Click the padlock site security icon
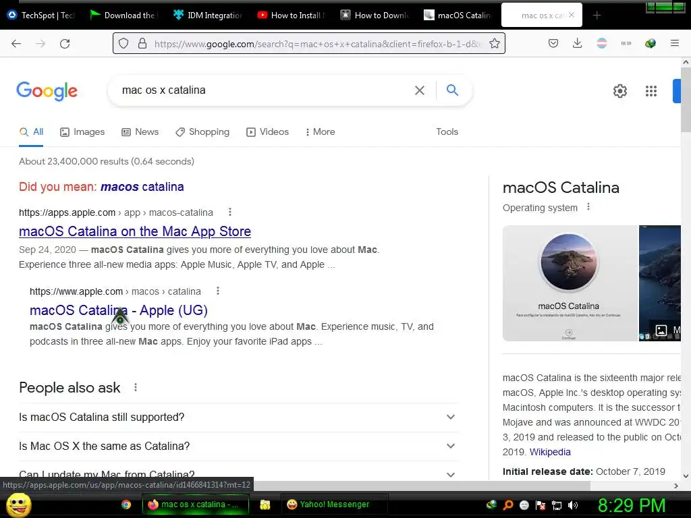 coord(142,43)
